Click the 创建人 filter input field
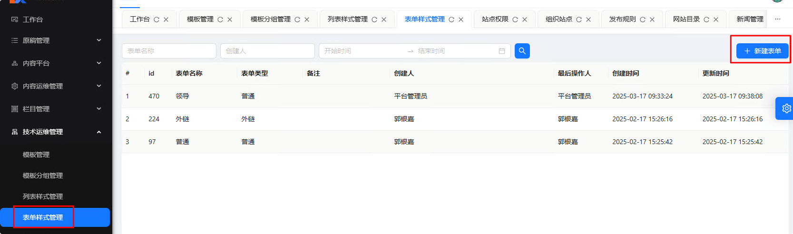The width and height of the screenshot is (793, 234). tap(267, 51)
